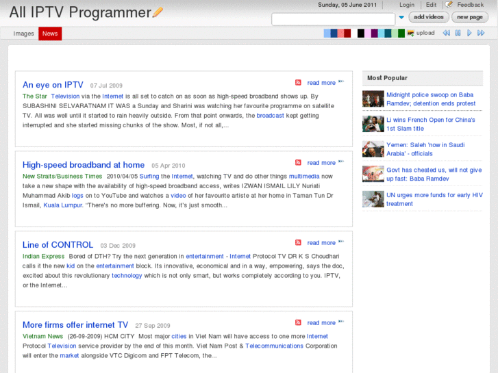The image size is (498, 373).
Task: Pause the slideshow playback
Action: click(458, 33)
